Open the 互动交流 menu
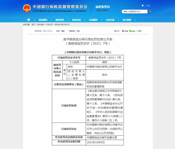Screen dimensions: 175x149 (110, 20)
